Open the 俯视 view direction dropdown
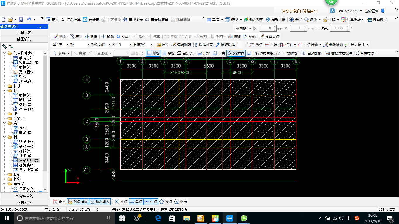 (x=241, y=20)
